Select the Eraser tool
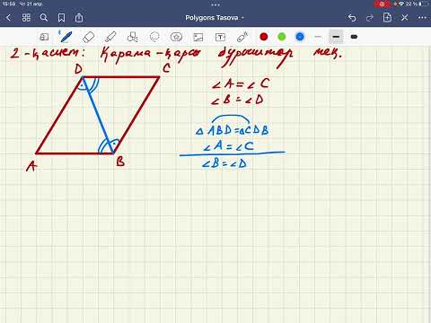The height and width of the screenshot is (323, 431). (88, 37)
